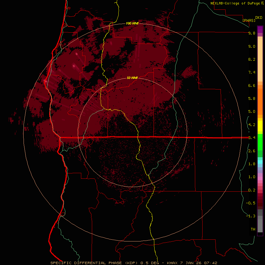The height and width of the screenshot is (265, 265).
Task: Click the 0.5 DEG elevation text
Action: pos(150,263)
